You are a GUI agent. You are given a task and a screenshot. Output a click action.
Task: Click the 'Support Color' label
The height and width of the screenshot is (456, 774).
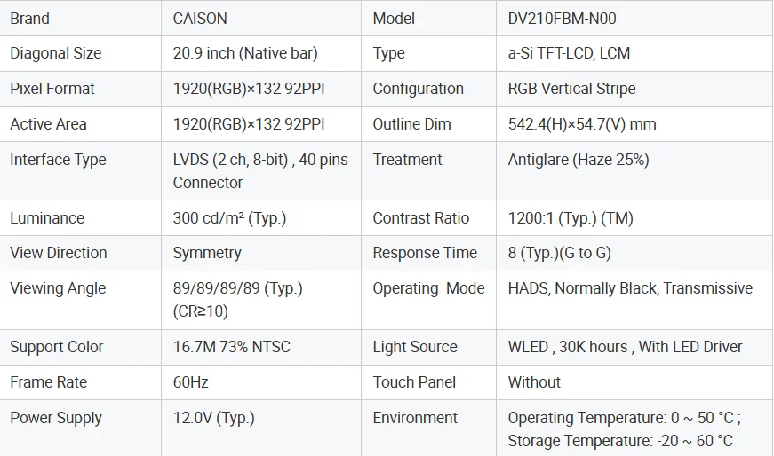[56, 347]
